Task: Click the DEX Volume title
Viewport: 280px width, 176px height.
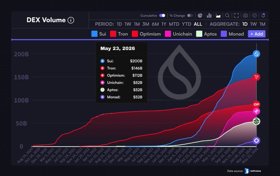Action: point(46,20)
